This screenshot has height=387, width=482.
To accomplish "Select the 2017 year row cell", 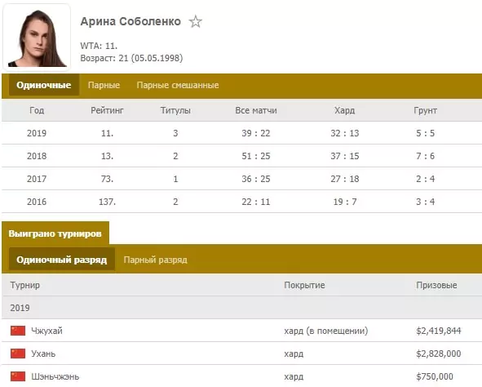I will point(37,179).
